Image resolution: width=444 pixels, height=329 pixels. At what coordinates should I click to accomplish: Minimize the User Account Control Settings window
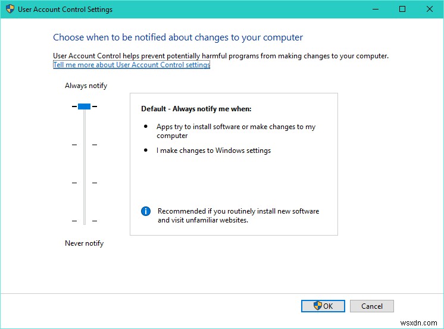(x=376, y=9)
